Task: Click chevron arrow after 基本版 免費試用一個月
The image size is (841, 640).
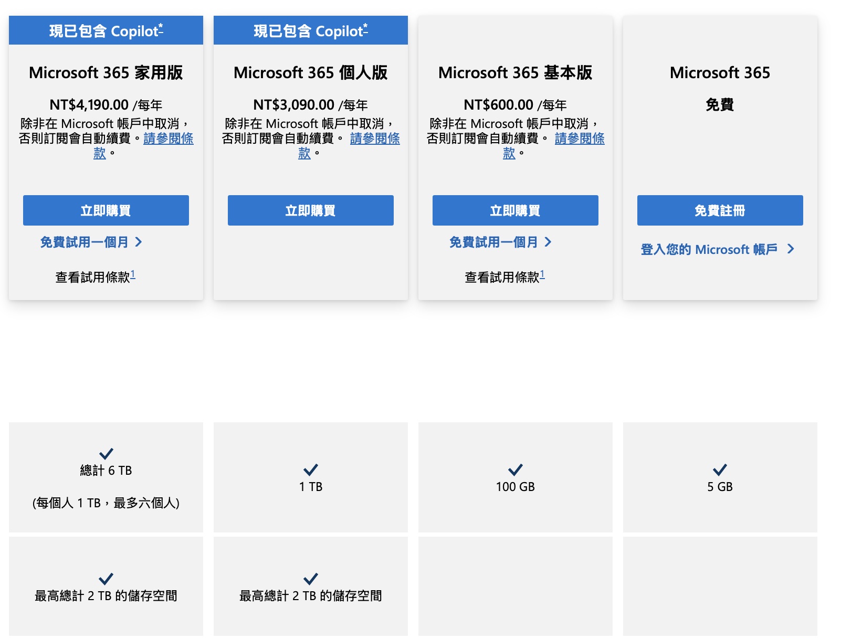Action: click(x=548, y=242)
